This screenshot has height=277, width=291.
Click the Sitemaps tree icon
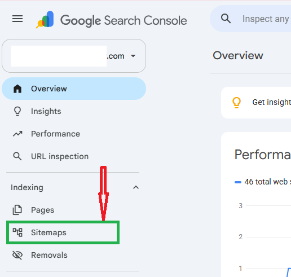pos(17,232)
